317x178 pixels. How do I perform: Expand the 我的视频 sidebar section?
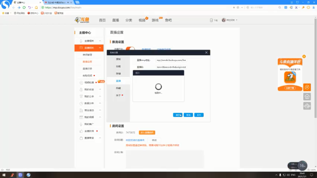(x=100, y=117)
